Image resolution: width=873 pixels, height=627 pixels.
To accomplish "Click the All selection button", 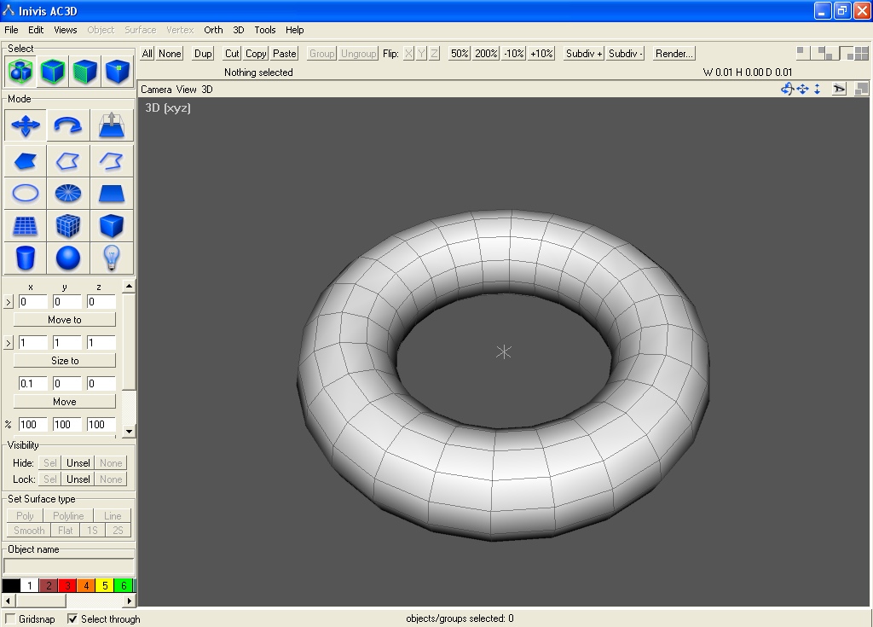I will (147, 54).
